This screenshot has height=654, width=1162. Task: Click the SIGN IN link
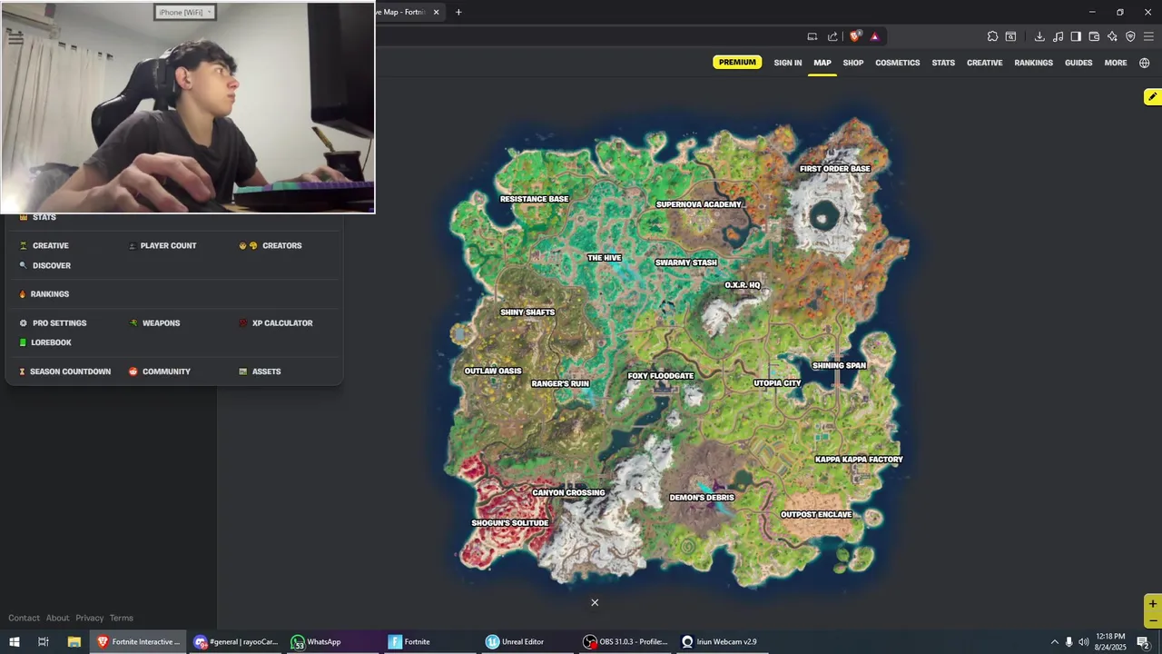pos(788,63)
